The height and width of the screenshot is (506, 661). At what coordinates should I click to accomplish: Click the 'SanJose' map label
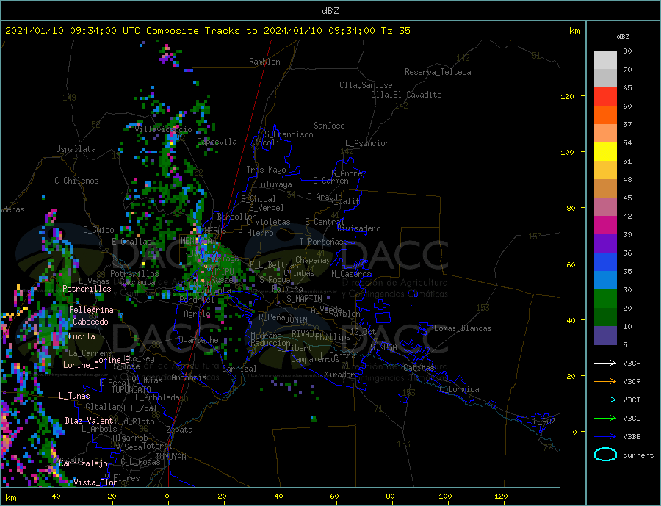[x=329, y=126]
